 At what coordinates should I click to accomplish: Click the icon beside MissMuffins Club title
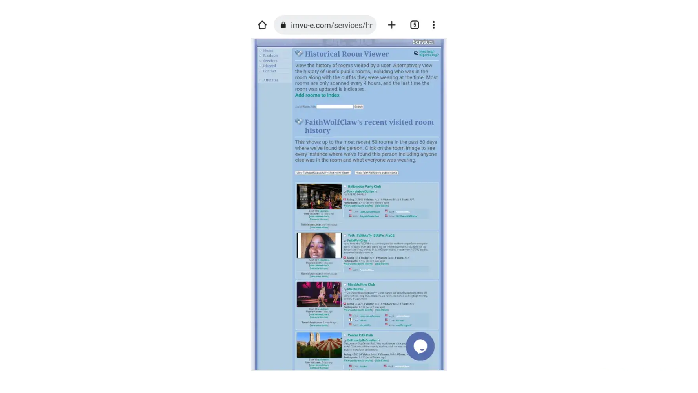coord(345,285)
